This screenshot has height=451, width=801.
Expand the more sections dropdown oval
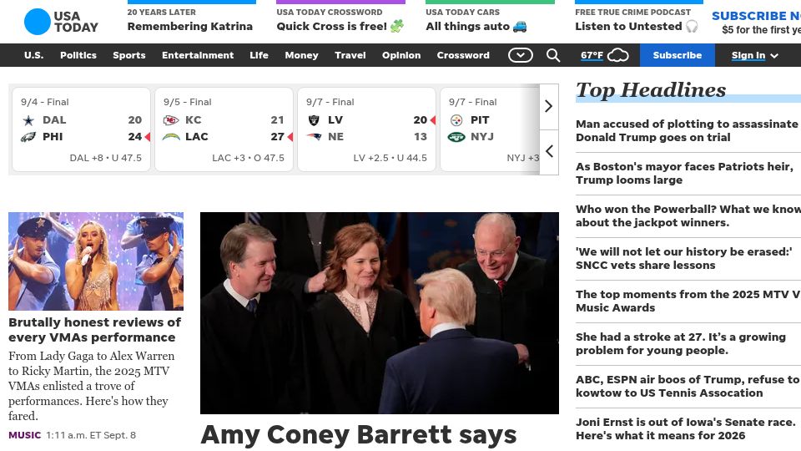pyautogui.click(x=520, y=55)
